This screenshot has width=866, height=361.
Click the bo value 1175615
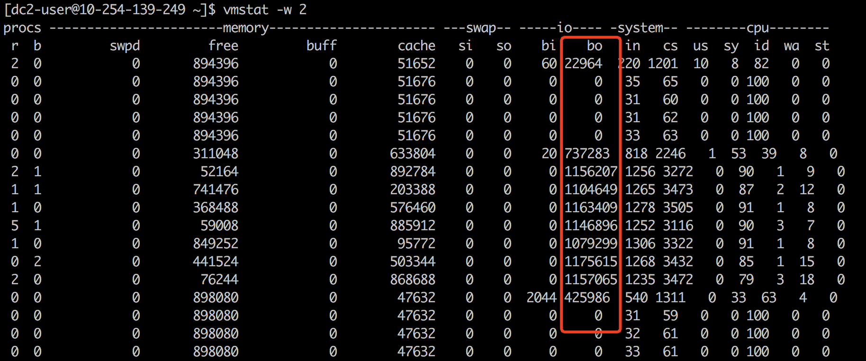point(591,262)
